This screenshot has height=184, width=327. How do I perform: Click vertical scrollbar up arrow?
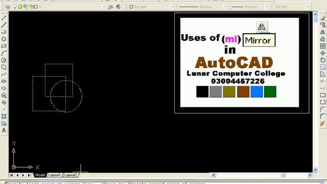315,14
